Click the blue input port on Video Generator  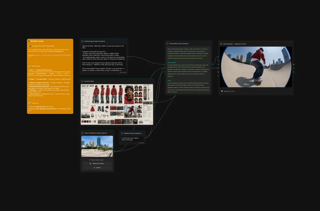218,57
